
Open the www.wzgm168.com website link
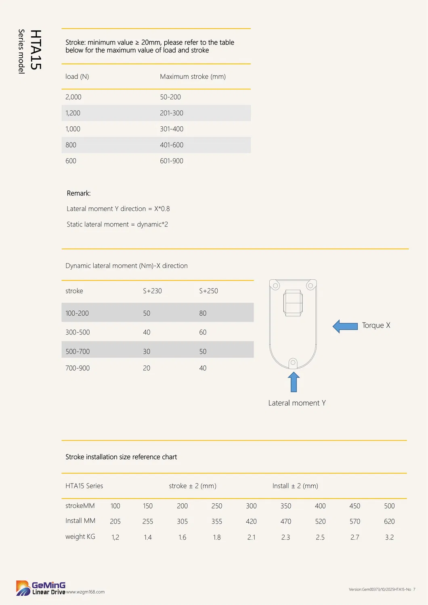(x=85, y=592)
